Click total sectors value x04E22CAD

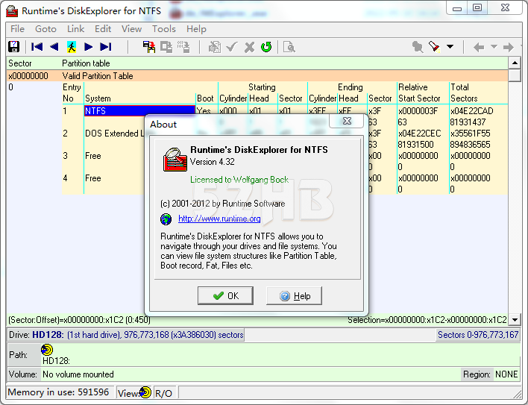pyautogui.click(x=472, y=111)
